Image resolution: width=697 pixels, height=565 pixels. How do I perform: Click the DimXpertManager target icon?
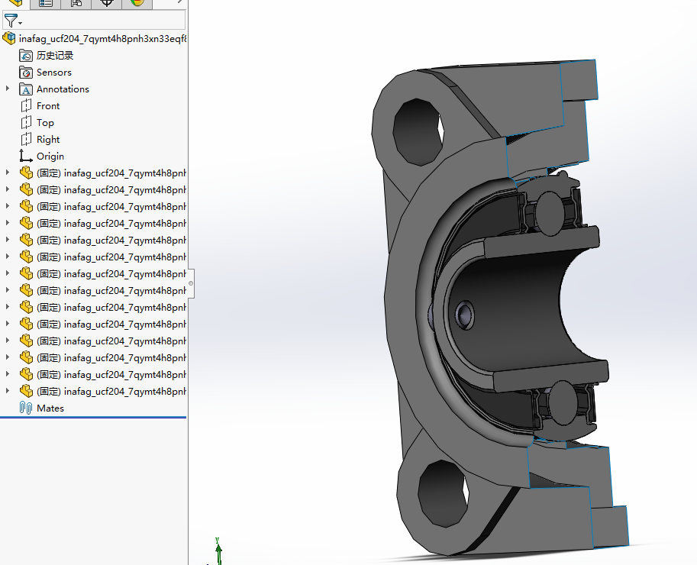pos(105,4)
